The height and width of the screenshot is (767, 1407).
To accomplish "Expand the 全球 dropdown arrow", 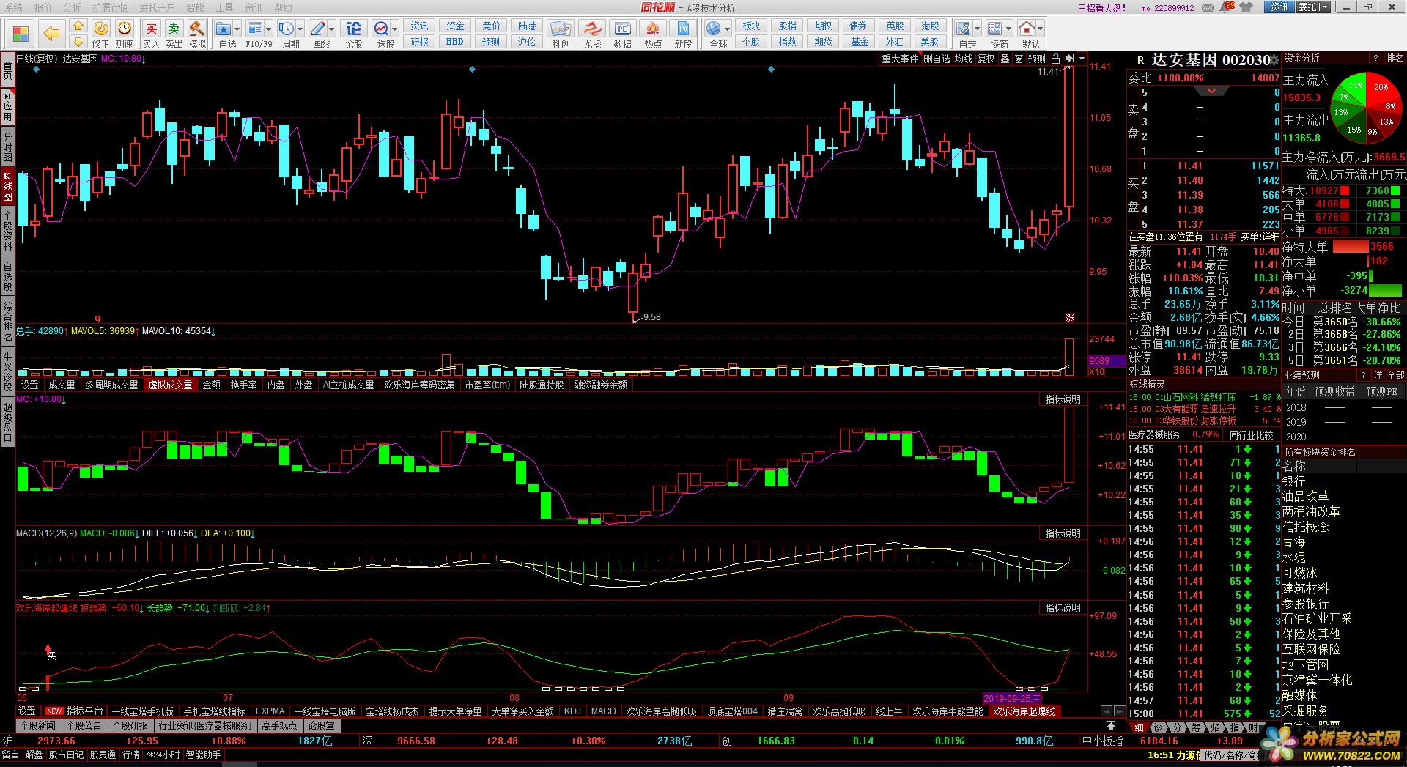I will click(727, 29).
